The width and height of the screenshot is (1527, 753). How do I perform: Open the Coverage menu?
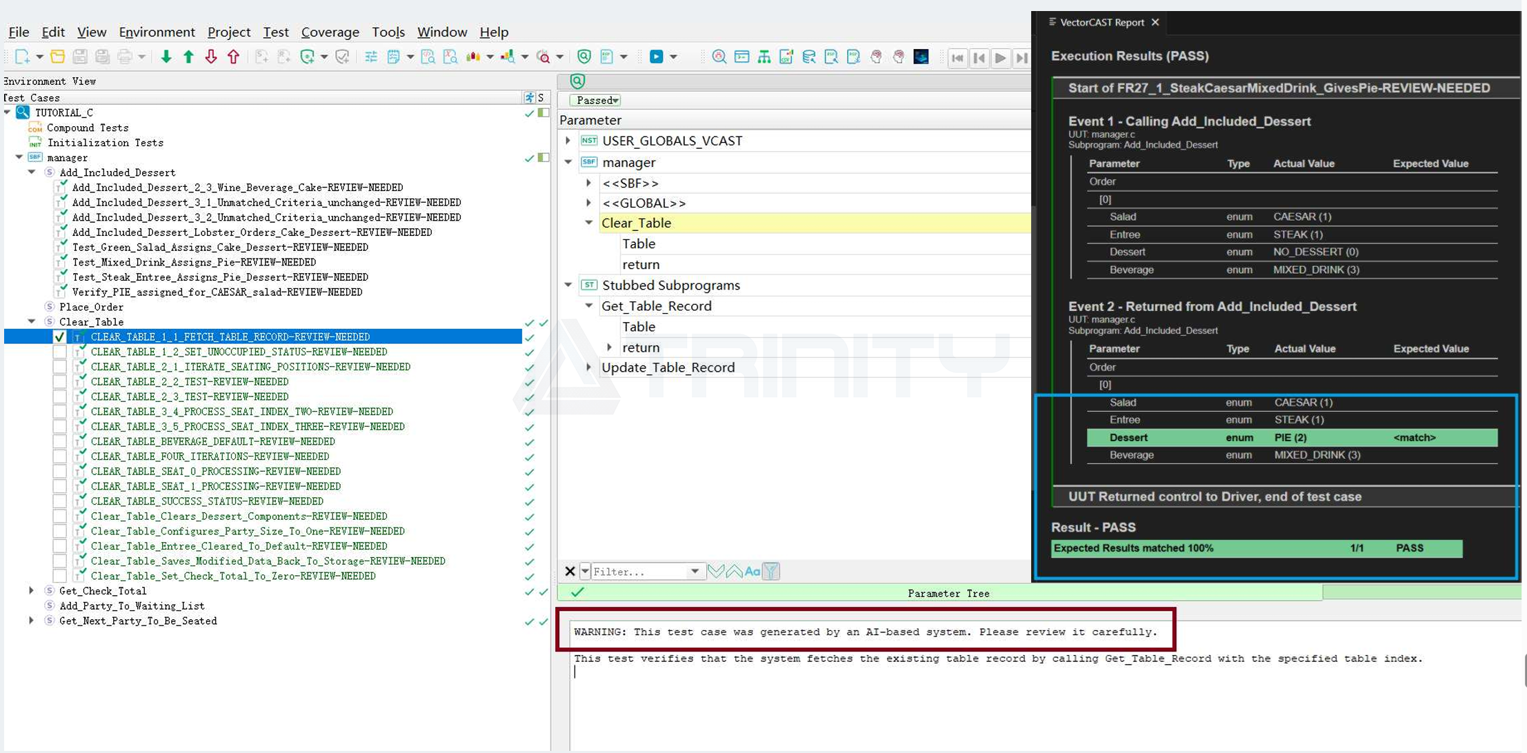pos(330,32)
